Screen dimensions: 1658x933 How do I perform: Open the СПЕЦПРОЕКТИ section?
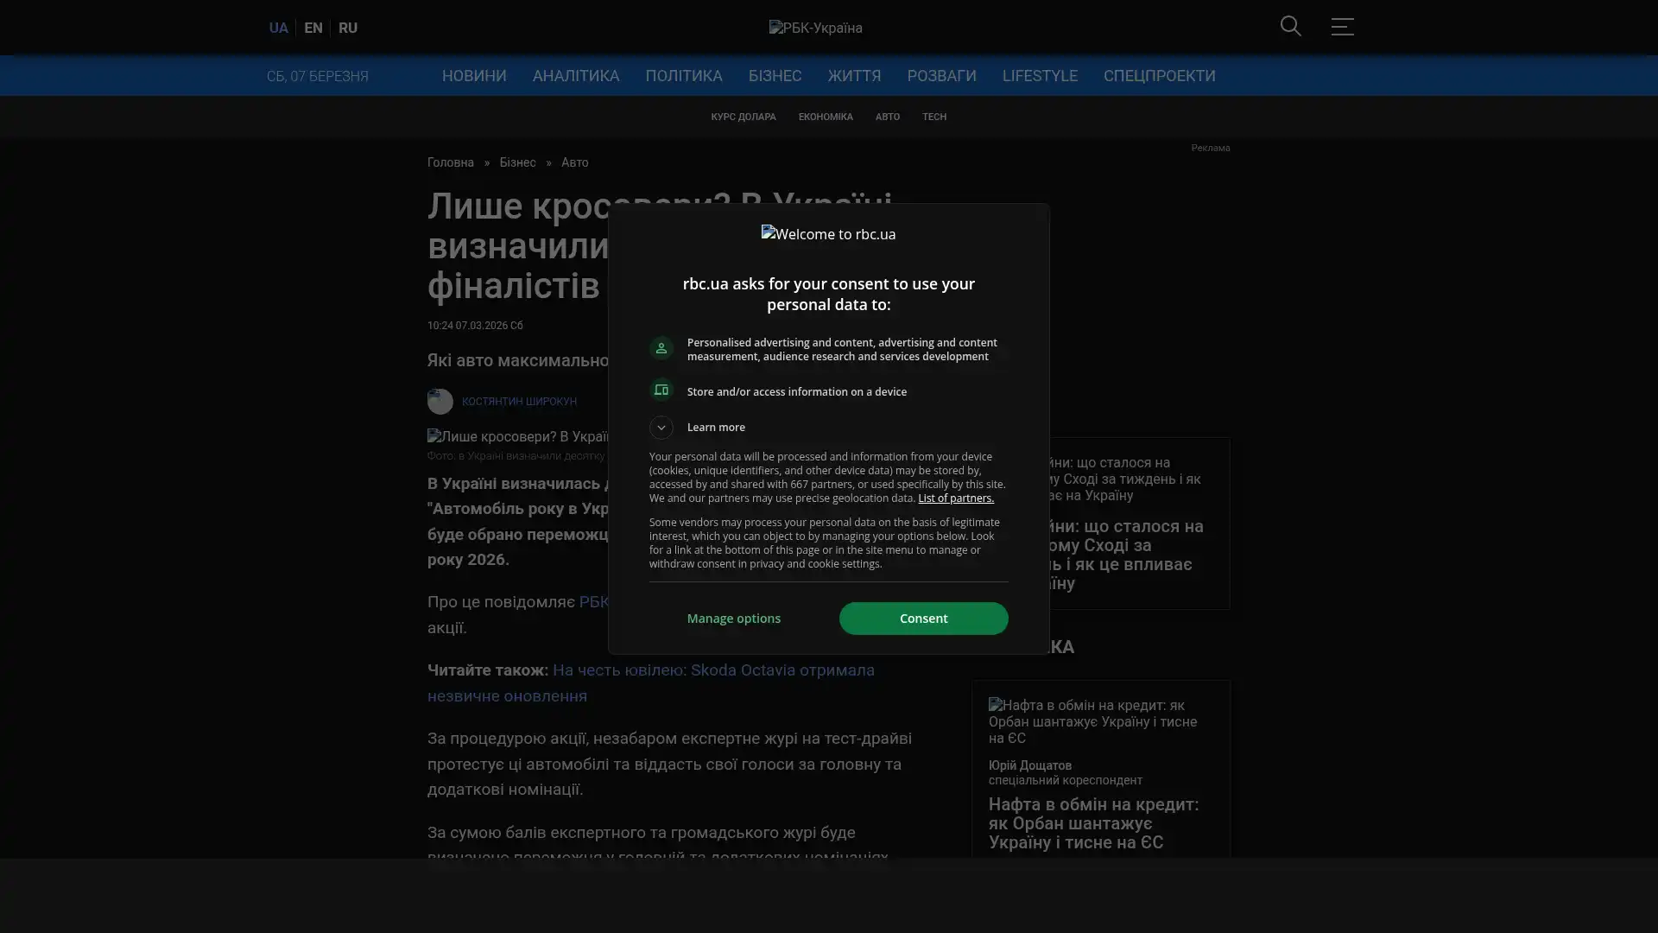[x=1159, y=76]
